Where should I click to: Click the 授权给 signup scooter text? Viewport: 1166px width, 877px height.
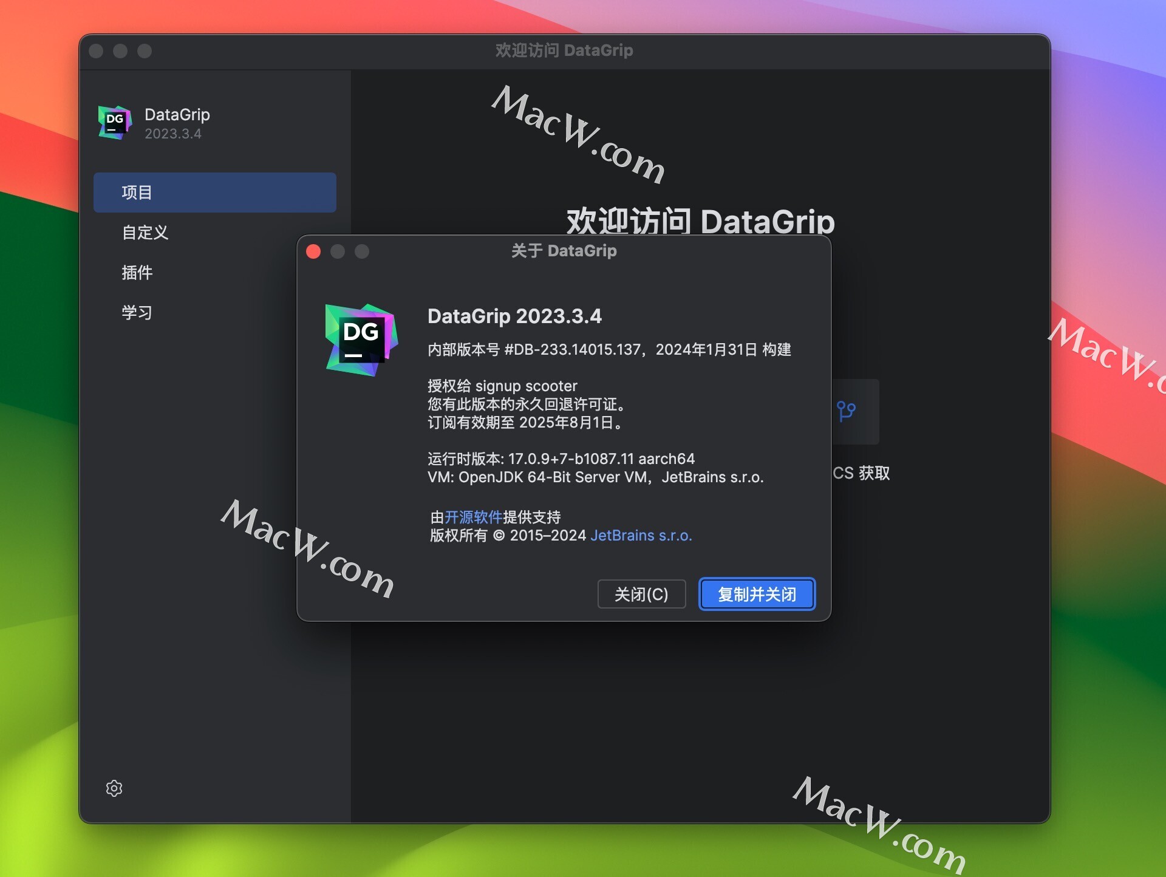(x=502, y=386)
